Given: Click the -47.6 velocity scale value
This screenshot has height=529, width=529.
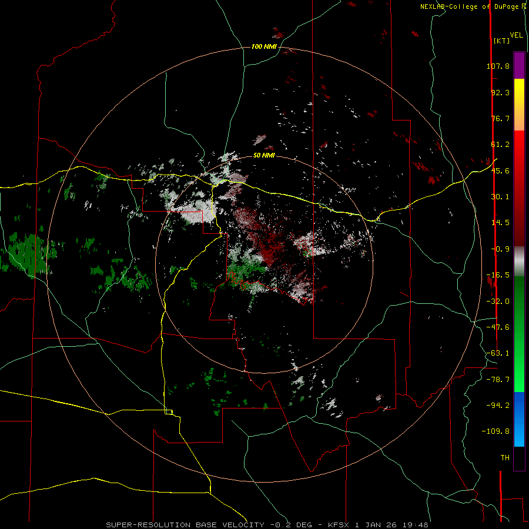Looking at the screenshot, I should 498,327.
